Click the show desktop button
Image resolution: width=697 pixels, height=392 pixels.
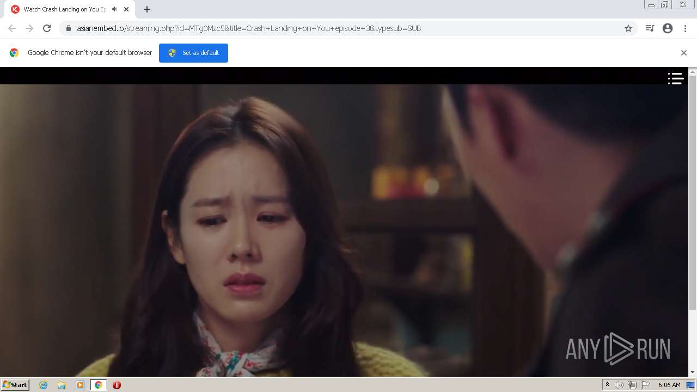pos(691,385)
